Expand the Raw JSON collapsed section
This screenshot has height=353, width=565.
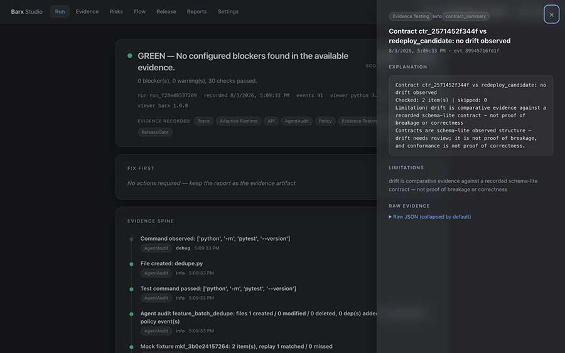(429, 216)
